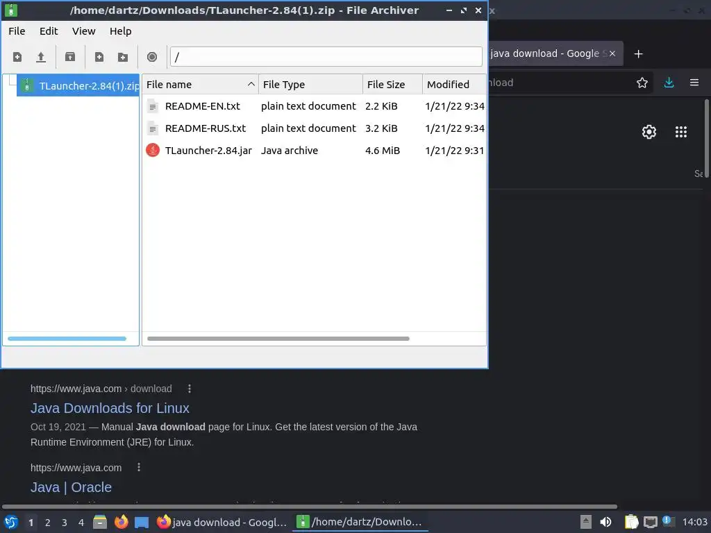The image size is (711, 533).
Task: Select the README-RUS.txt file row
Action: [x=315, y=128]
